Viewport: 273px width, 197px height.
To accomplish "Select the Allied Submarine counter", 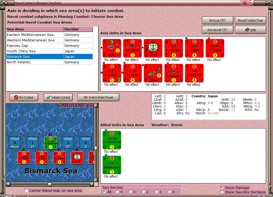I will [x=112, y=165].
